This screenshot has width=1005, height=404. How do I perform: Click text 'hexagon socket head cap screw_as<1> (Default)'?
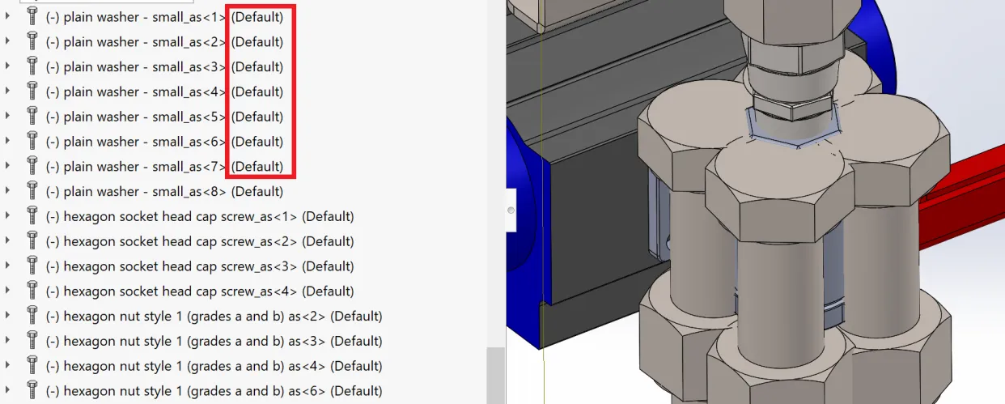[x=209, y=217]
